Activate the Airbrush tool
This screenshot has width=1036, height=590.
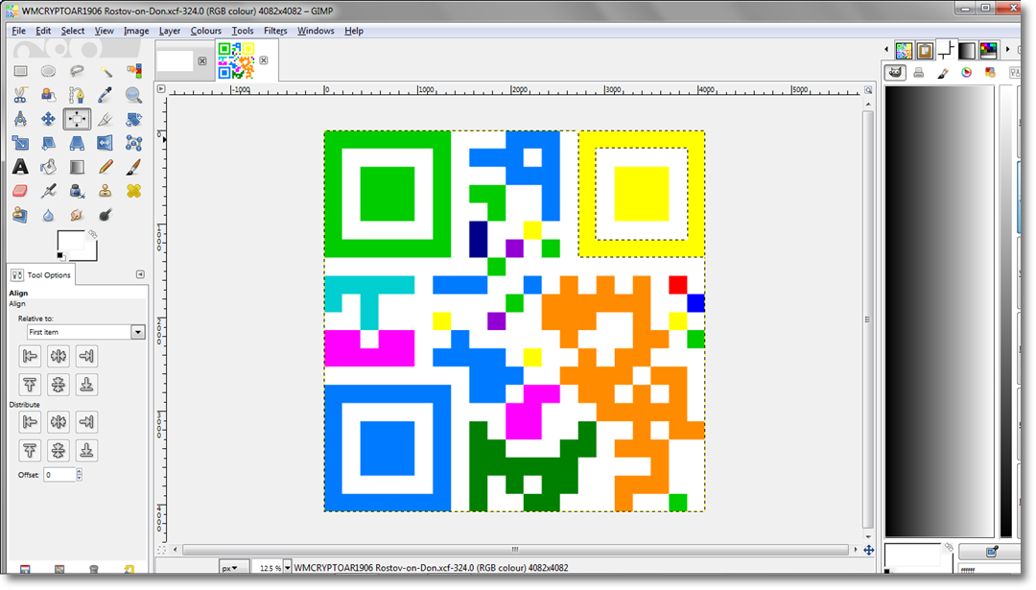pyautogui.click(x=48, y=191)
